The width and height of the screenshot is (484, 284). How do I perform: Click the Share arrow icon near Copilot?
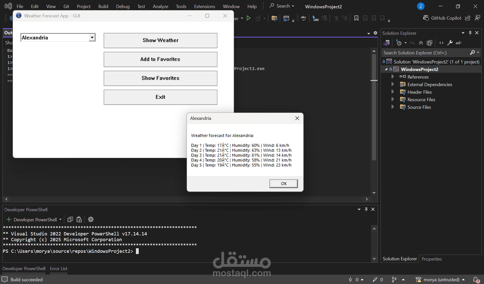(x=468, y=18)
